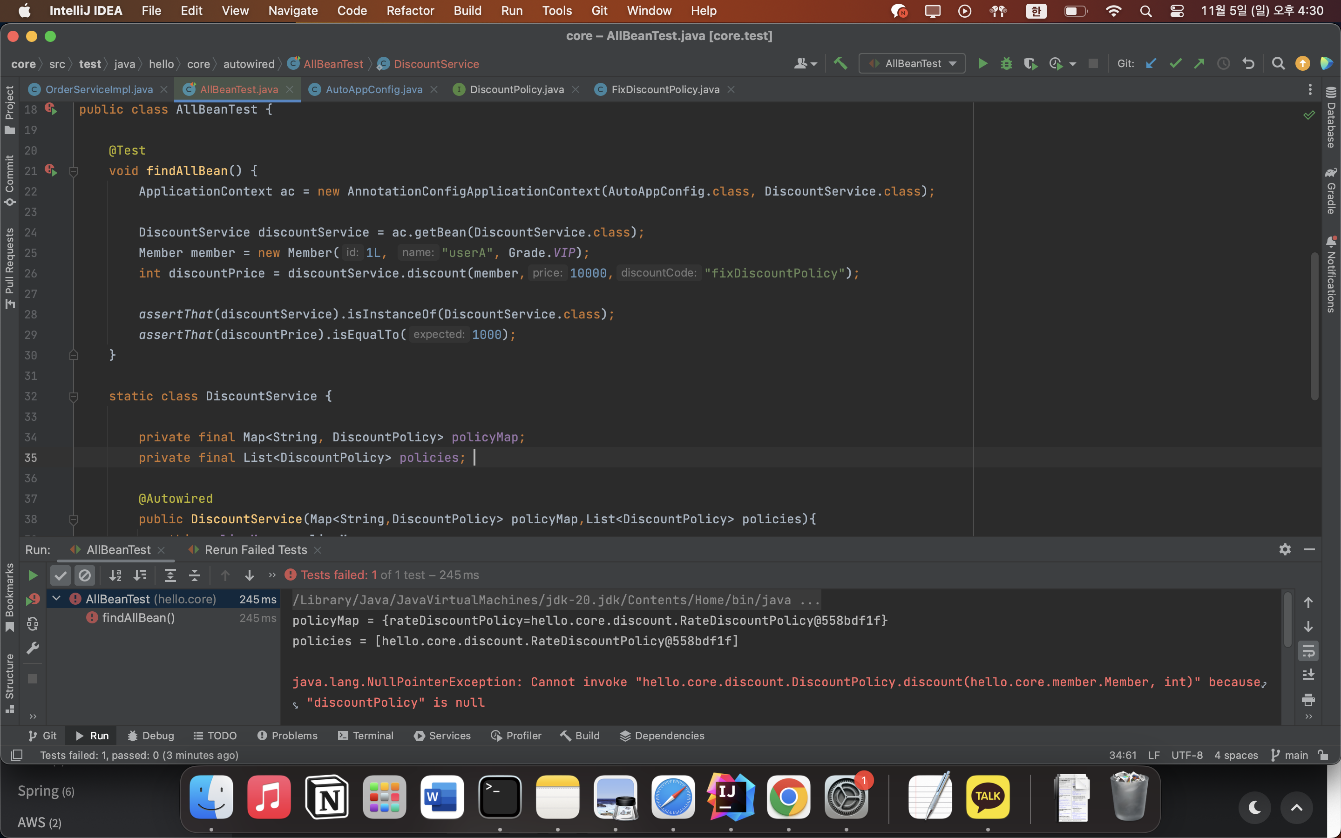Viewport: 1341px width, 838px height.
Task: Switch to DiscountPolicy.java tab
Action: (x=516, y=89)
